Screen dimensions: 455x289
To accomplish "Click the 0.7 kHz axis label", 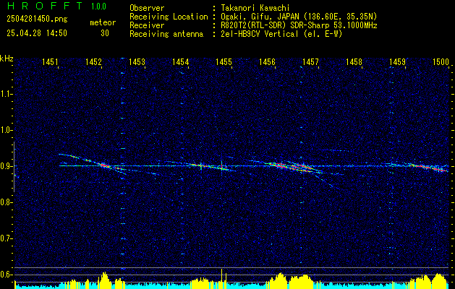I will click(6, 238).
